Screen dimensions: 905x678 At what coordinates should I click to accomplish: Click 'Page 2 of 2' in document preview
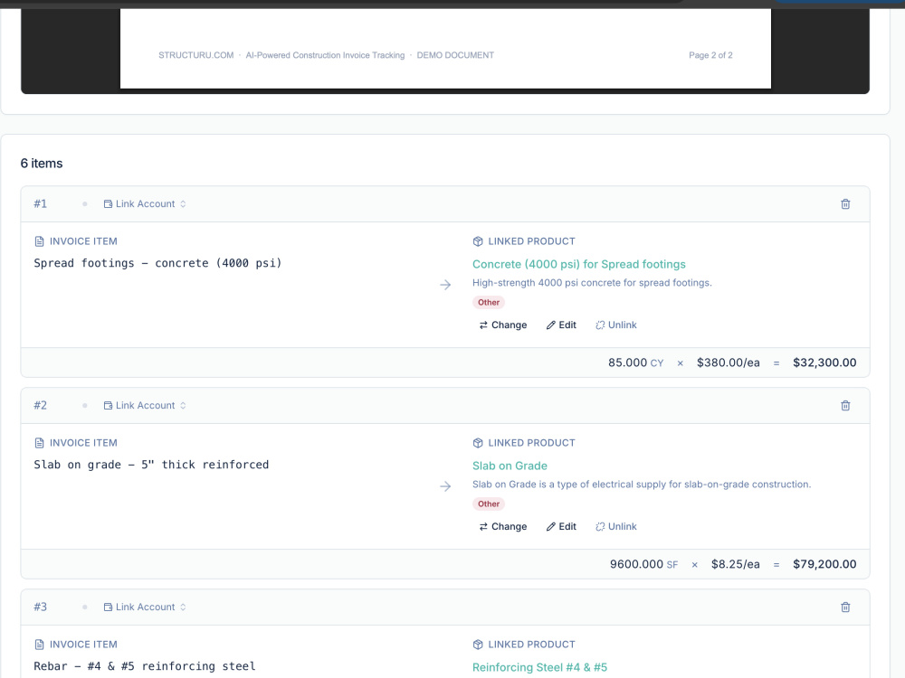point(710,55)
